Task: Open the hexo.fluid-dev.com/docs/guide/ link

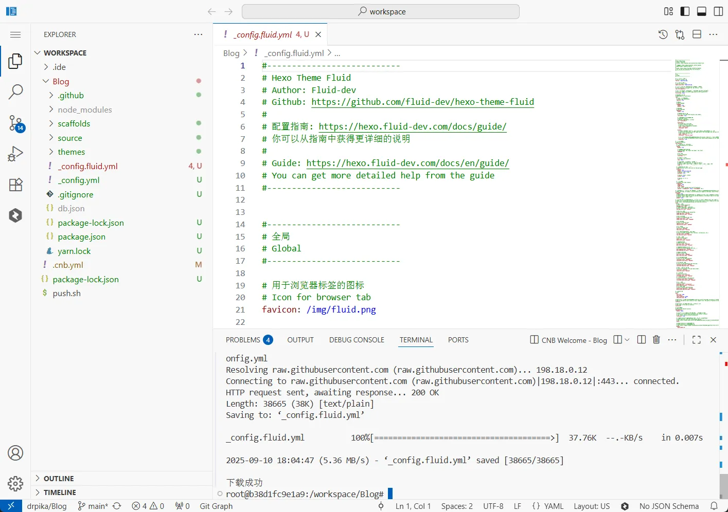Action: pyautogui.click(x=413, y=126)
